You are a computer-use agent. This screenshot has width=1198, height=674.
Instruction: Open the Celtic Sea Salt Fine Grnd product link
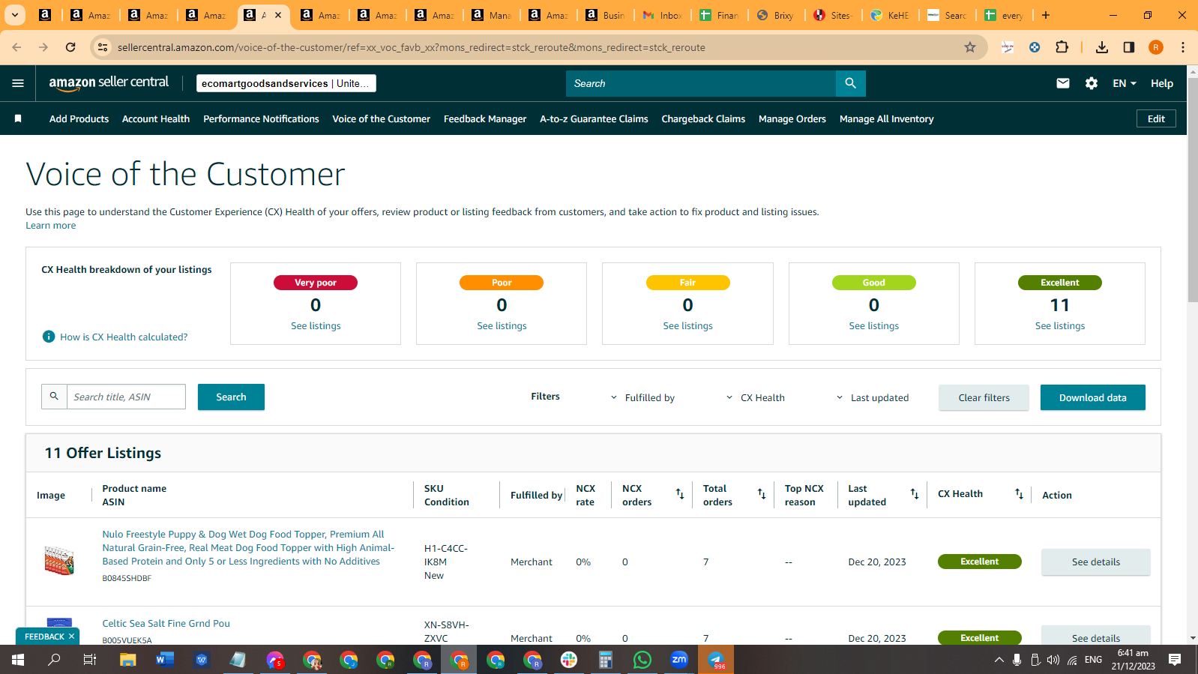pos(166,623)
